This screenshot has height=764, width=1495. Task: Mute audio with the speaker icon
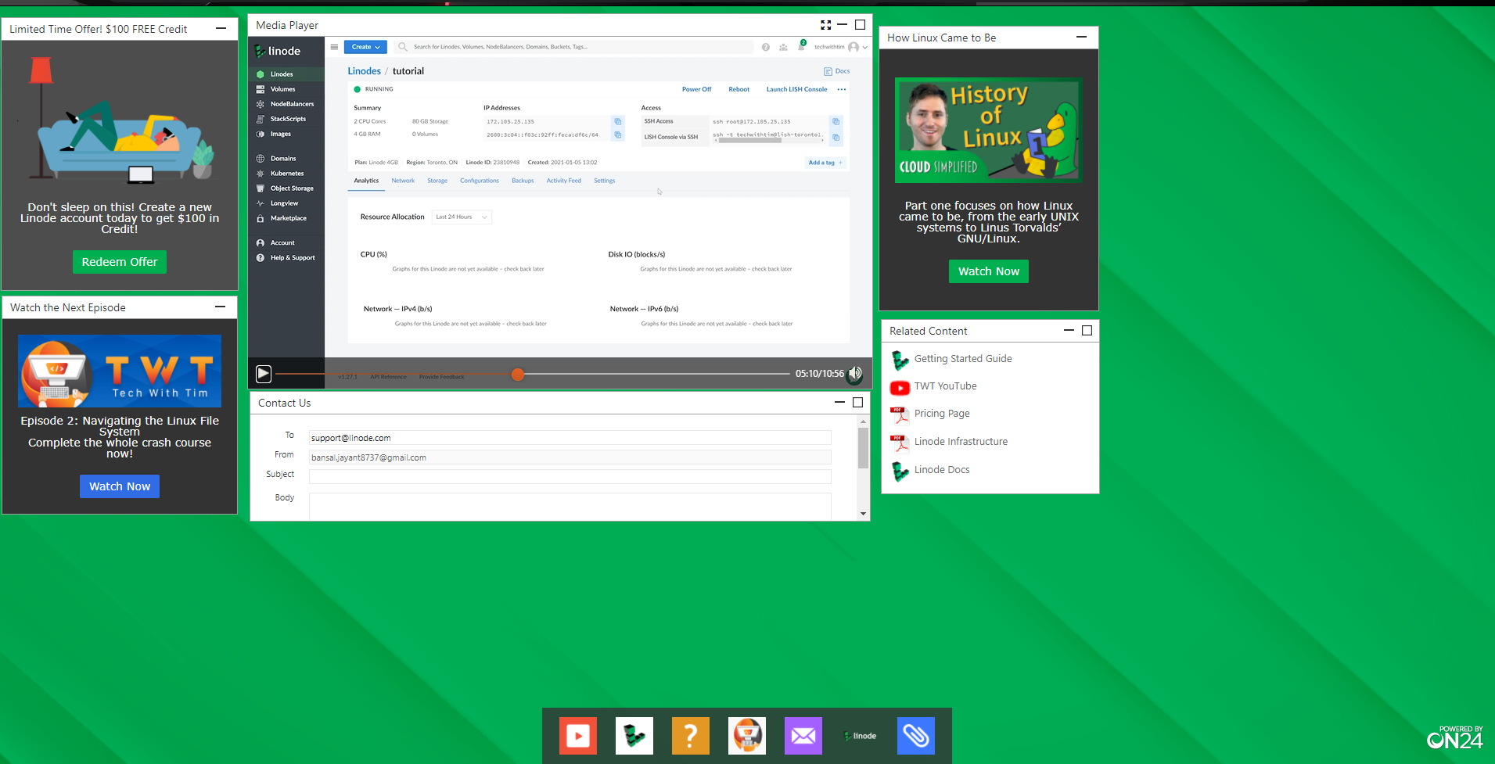[855, 374]
